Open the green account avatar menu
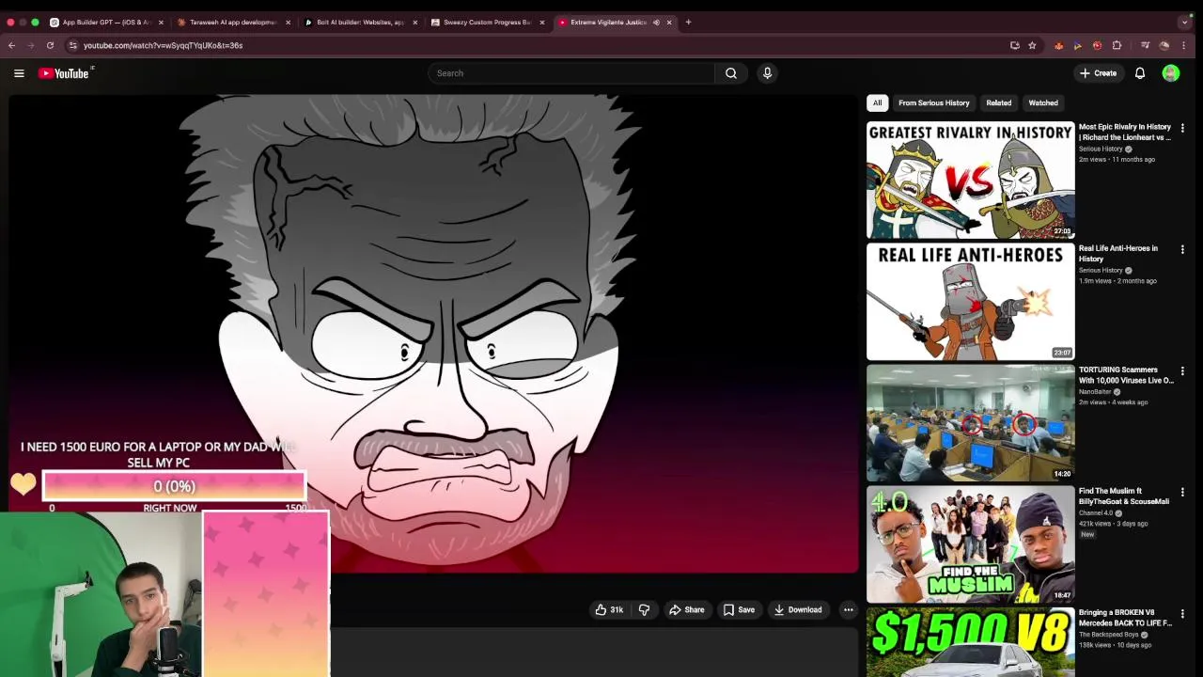Viewport: 1203px width, 677px height. pos(1171,73)
